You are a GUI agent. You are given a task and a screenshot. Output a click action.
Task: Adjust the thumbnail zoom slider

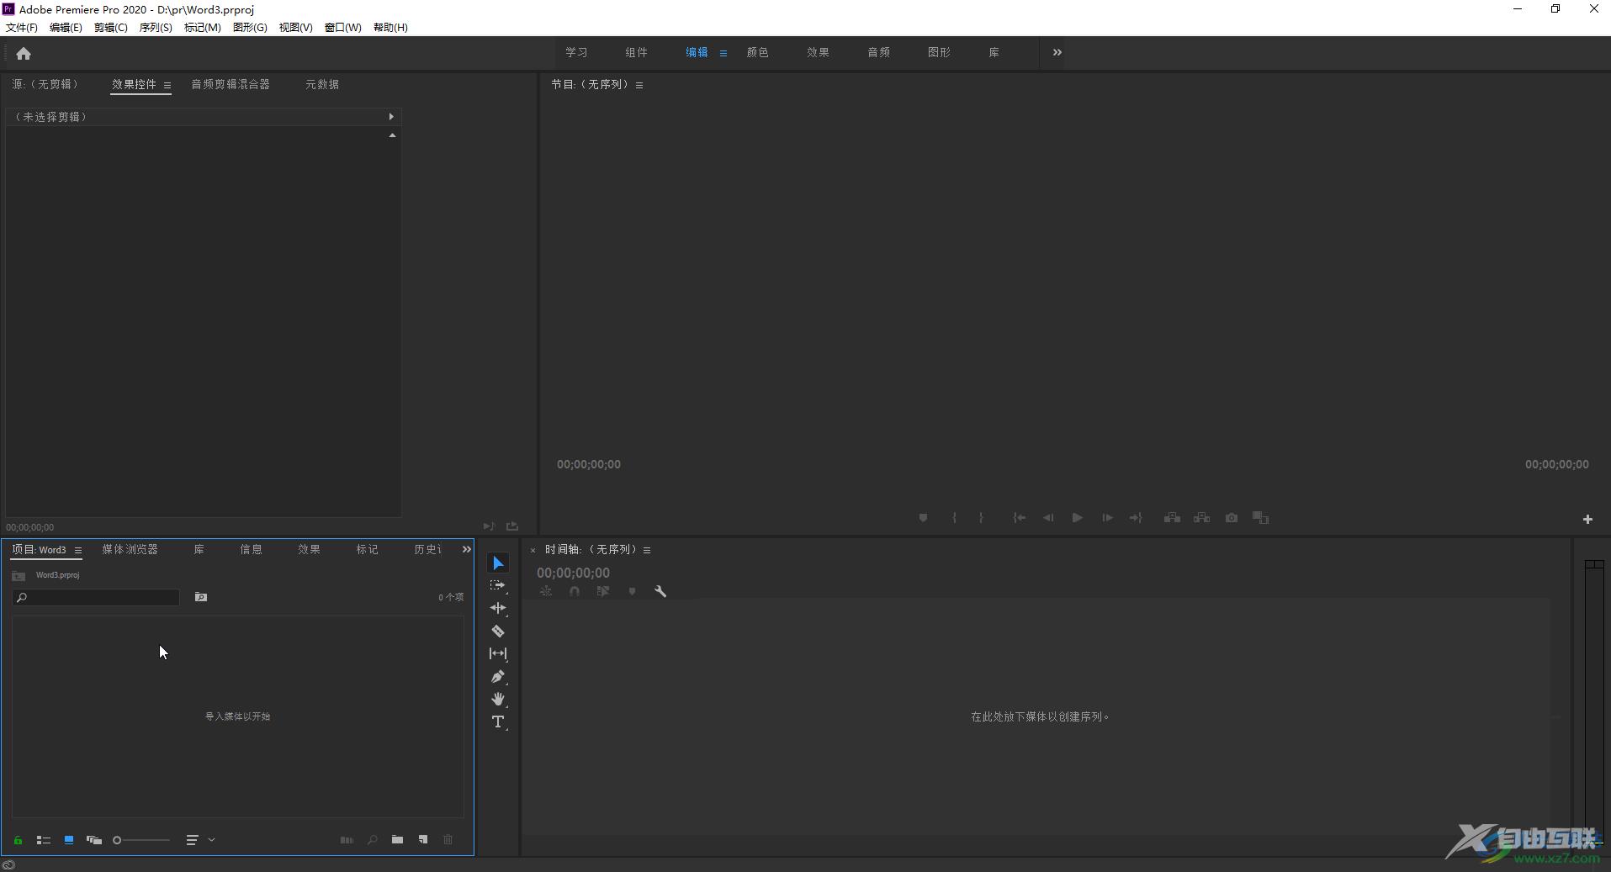point(141,840)
